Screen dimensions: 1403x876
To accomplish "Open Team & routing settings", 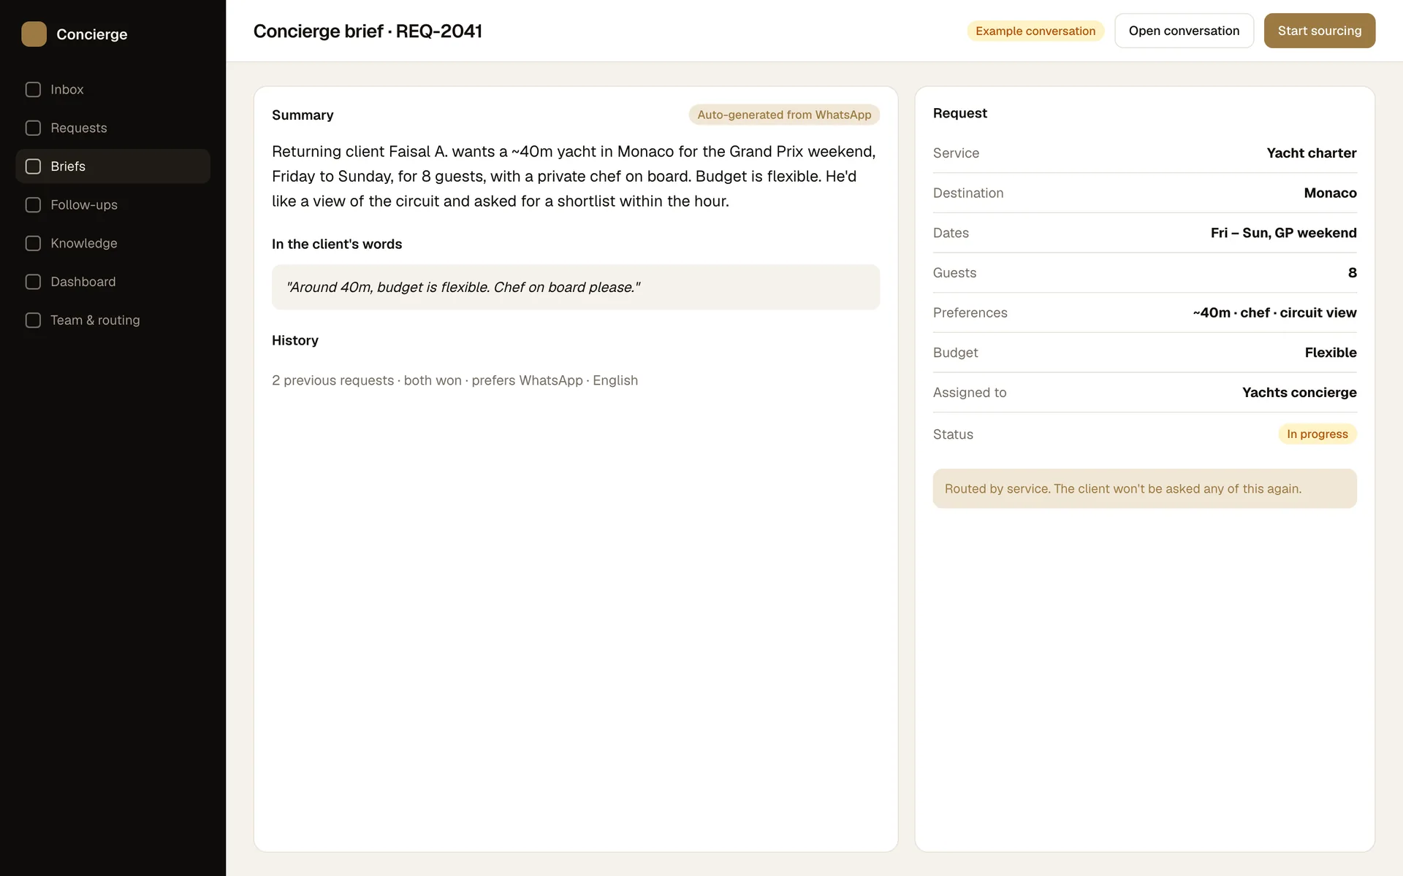I will coord(113,320).
